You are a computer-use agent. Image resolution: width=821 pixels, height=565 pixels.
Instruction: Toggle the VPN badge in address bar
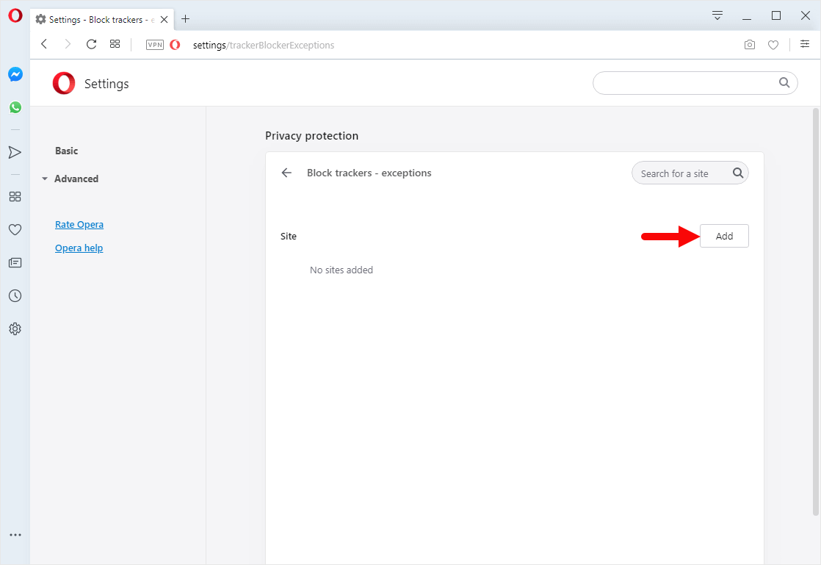pos(155,45)
